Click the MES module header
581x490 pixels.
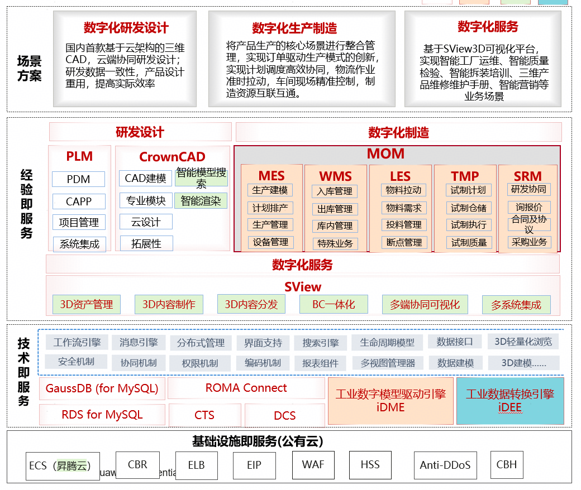(x=272, y=175)
